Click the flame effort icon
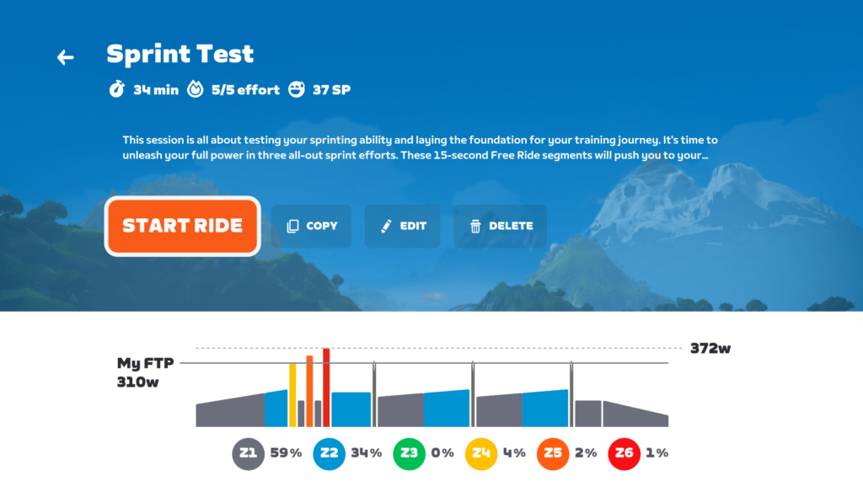This screenshot has width=863, height=497. [196, 89]
